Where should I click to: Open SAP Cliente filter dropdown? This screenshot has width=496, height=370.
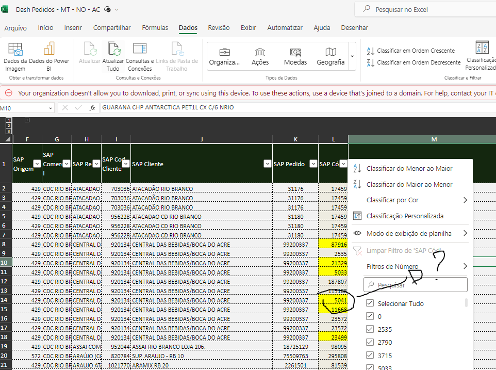click(268, 164)
